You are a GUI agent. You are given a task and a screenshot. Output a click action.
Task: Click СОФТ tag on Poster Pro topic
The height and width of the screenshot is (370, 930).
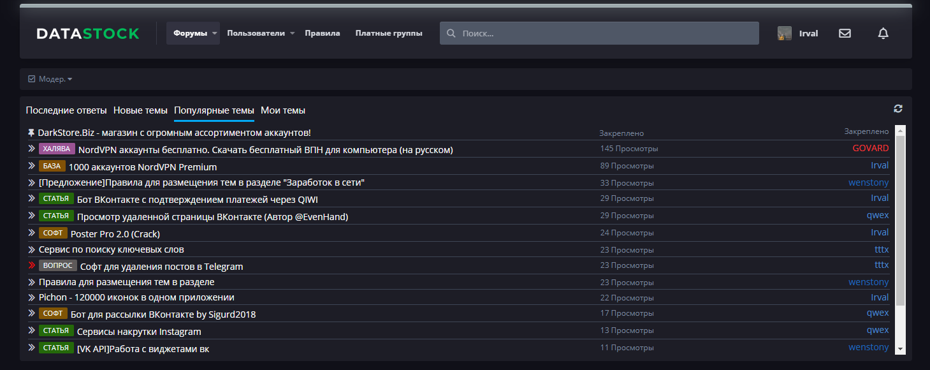(x=53, y=233)
